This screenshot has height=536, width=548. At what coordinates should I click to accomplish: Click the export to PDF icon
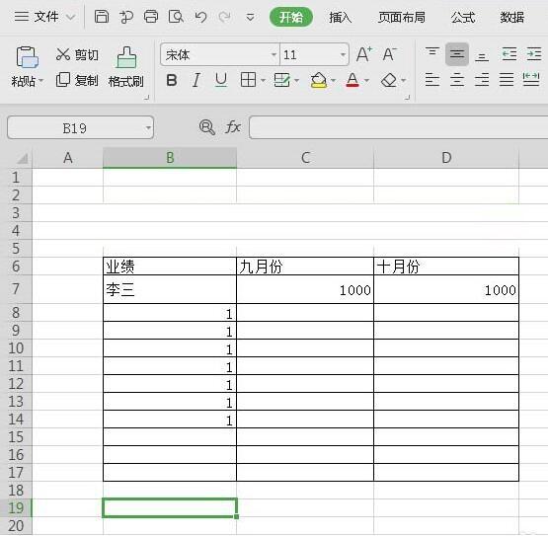click(x=126, y=17)
